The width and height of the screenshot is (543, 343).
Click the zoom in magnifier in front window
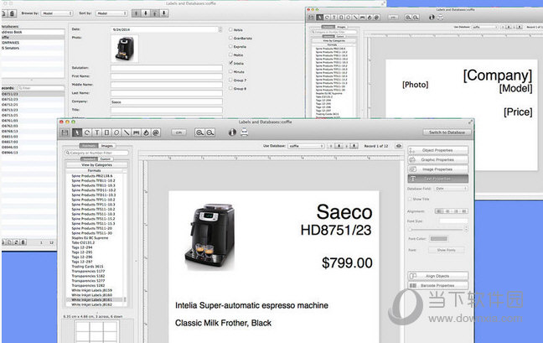click(199, 133)
